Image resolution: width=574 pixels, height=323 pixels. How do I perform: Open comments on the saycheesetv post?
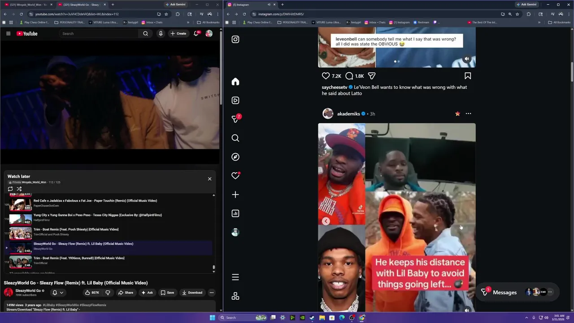pos(349,76)
